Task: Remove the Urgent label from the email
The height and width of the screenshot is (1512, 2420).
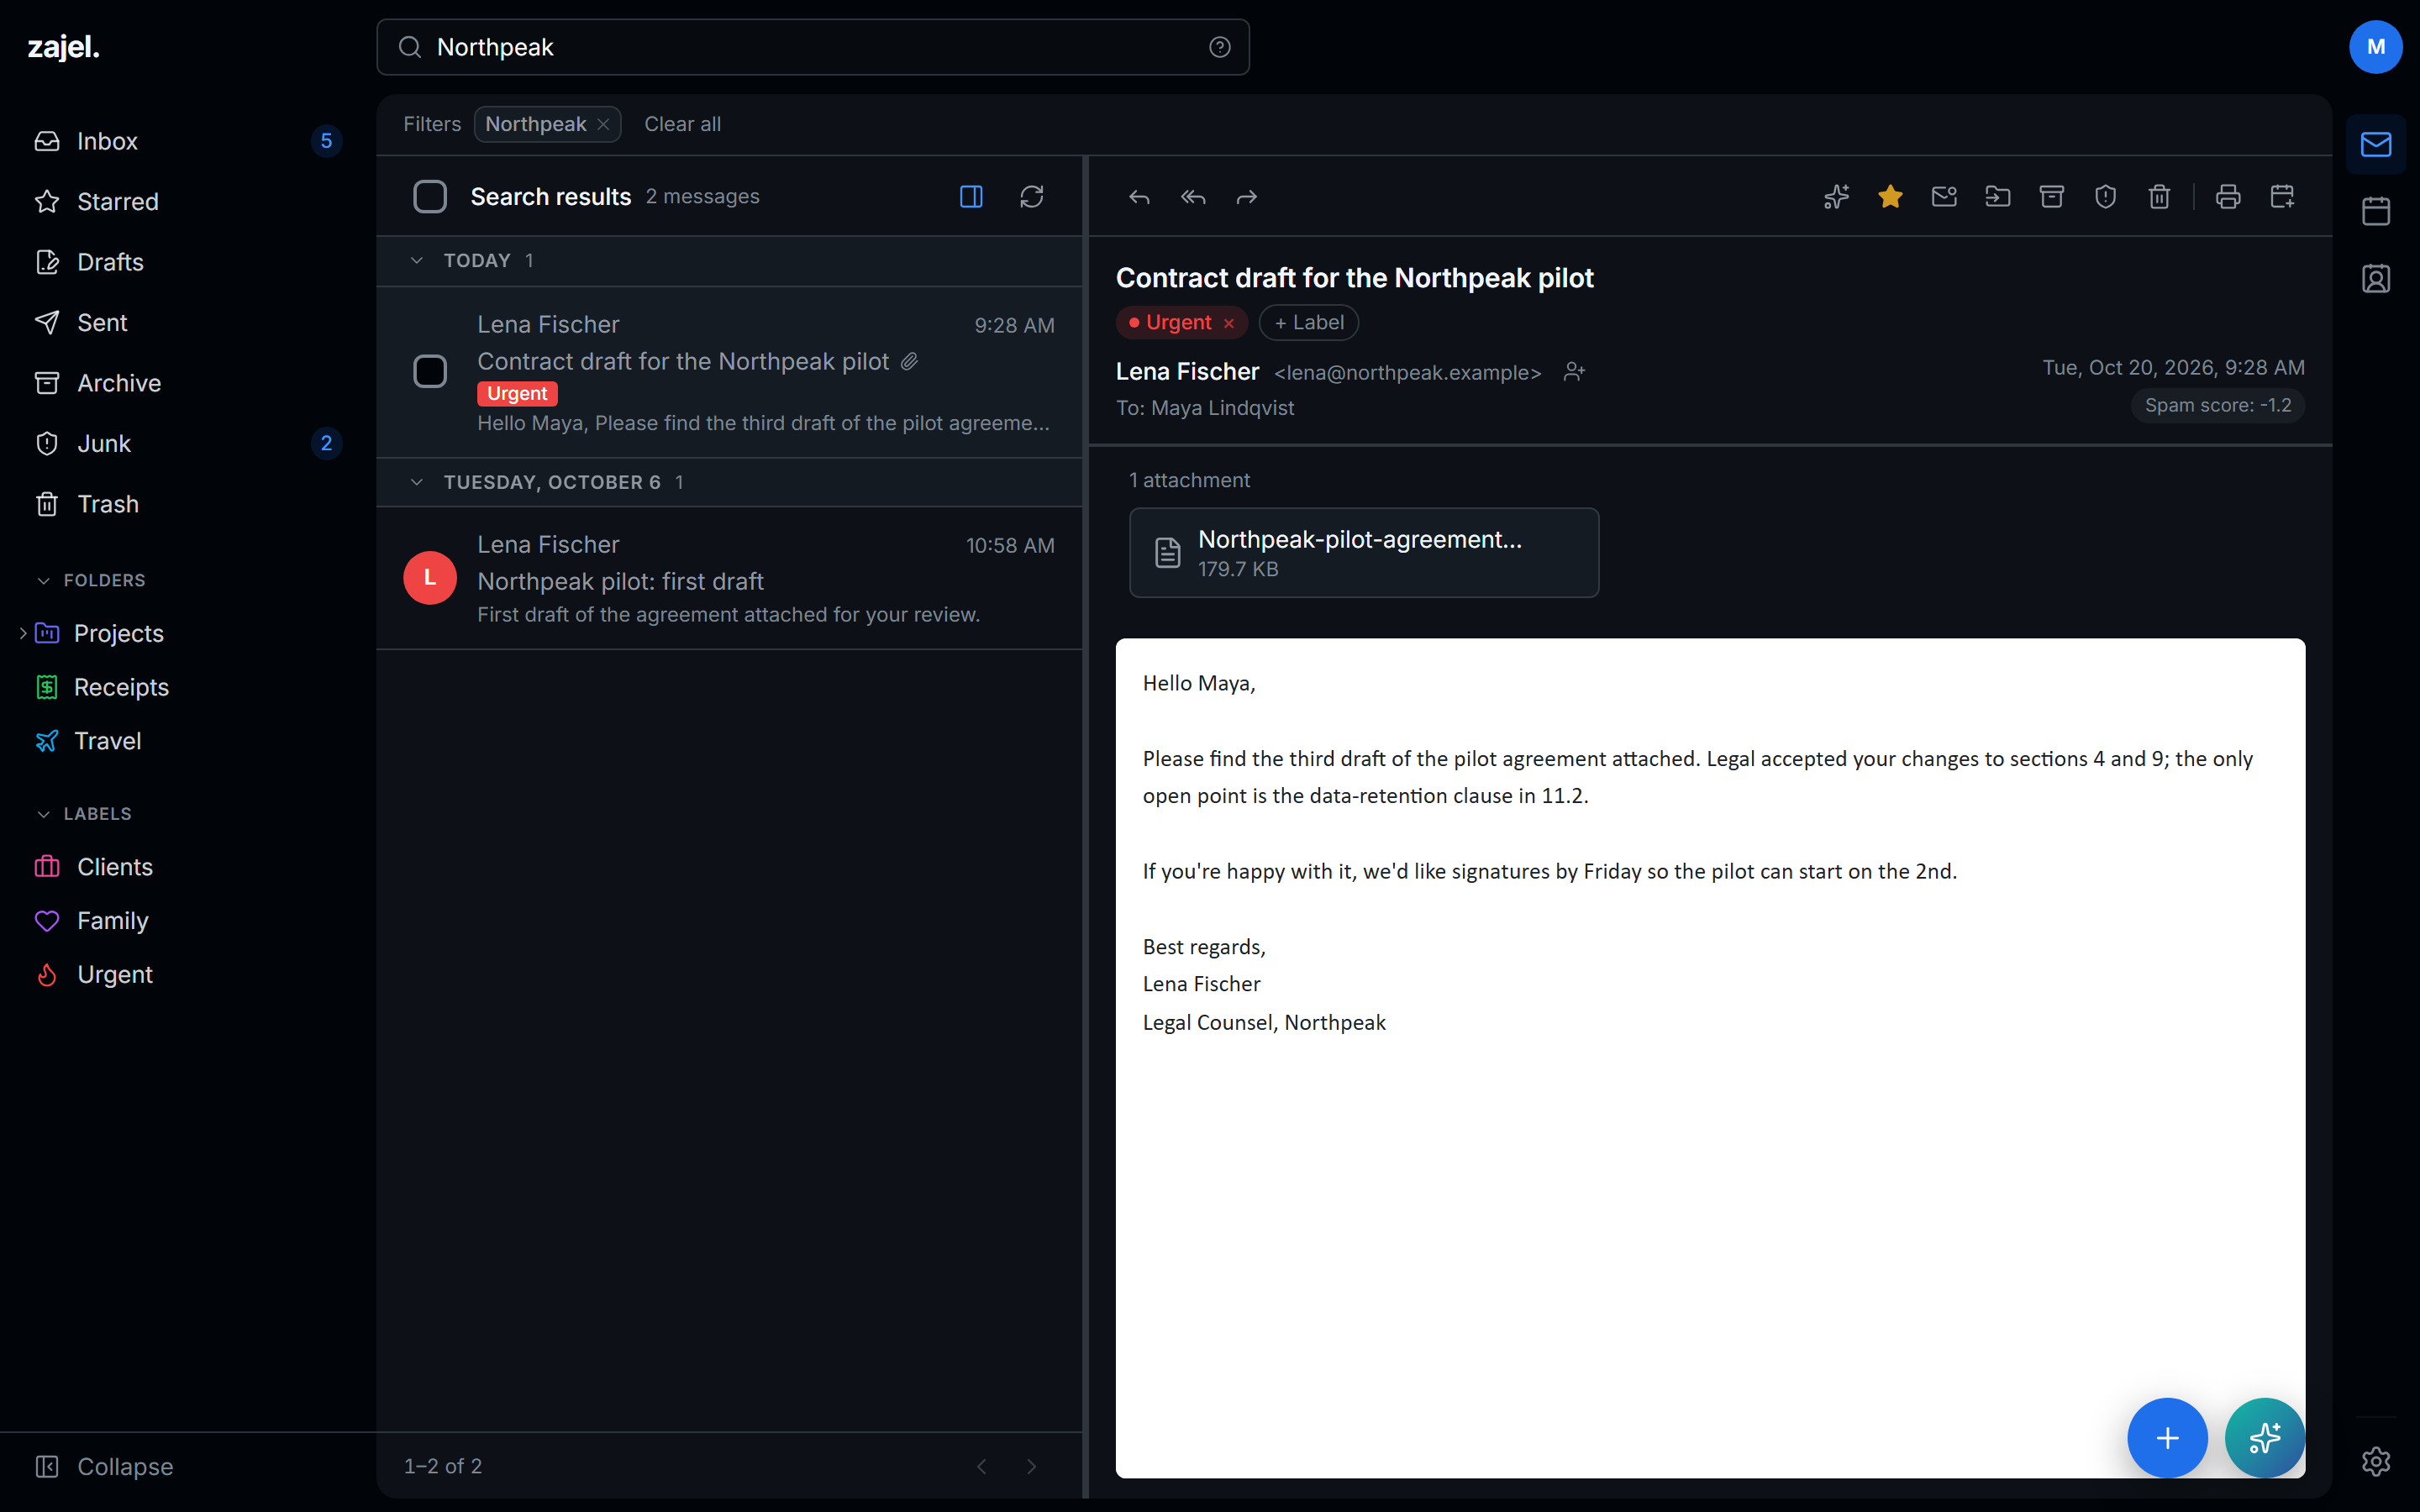Action: 1229,323
